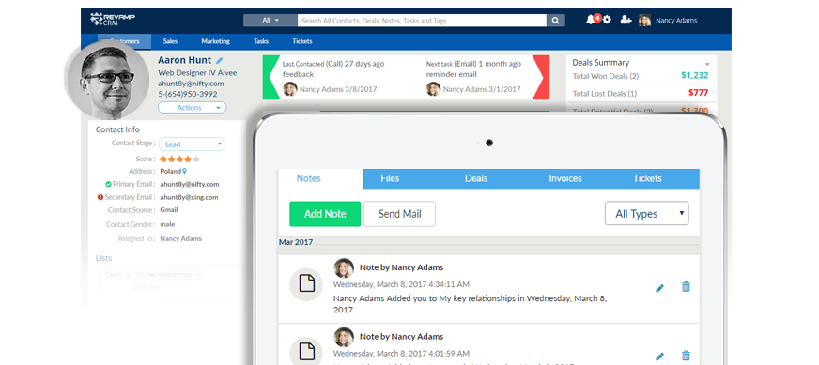
Task: Open the All search filter dropdown
Action: (270, 21)
